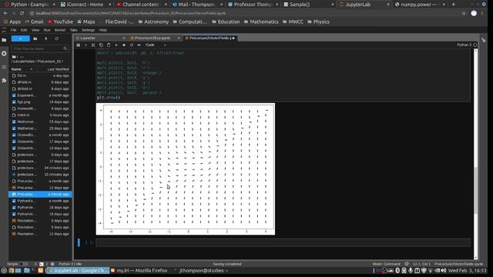
Task: Click the Filter files by name field
Action: pyautogui.click(x=39, y=48)
